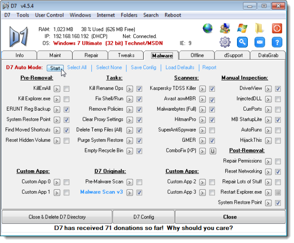Open the Offline tab
This screenshot has width=294, height=243.
(197, 55)
